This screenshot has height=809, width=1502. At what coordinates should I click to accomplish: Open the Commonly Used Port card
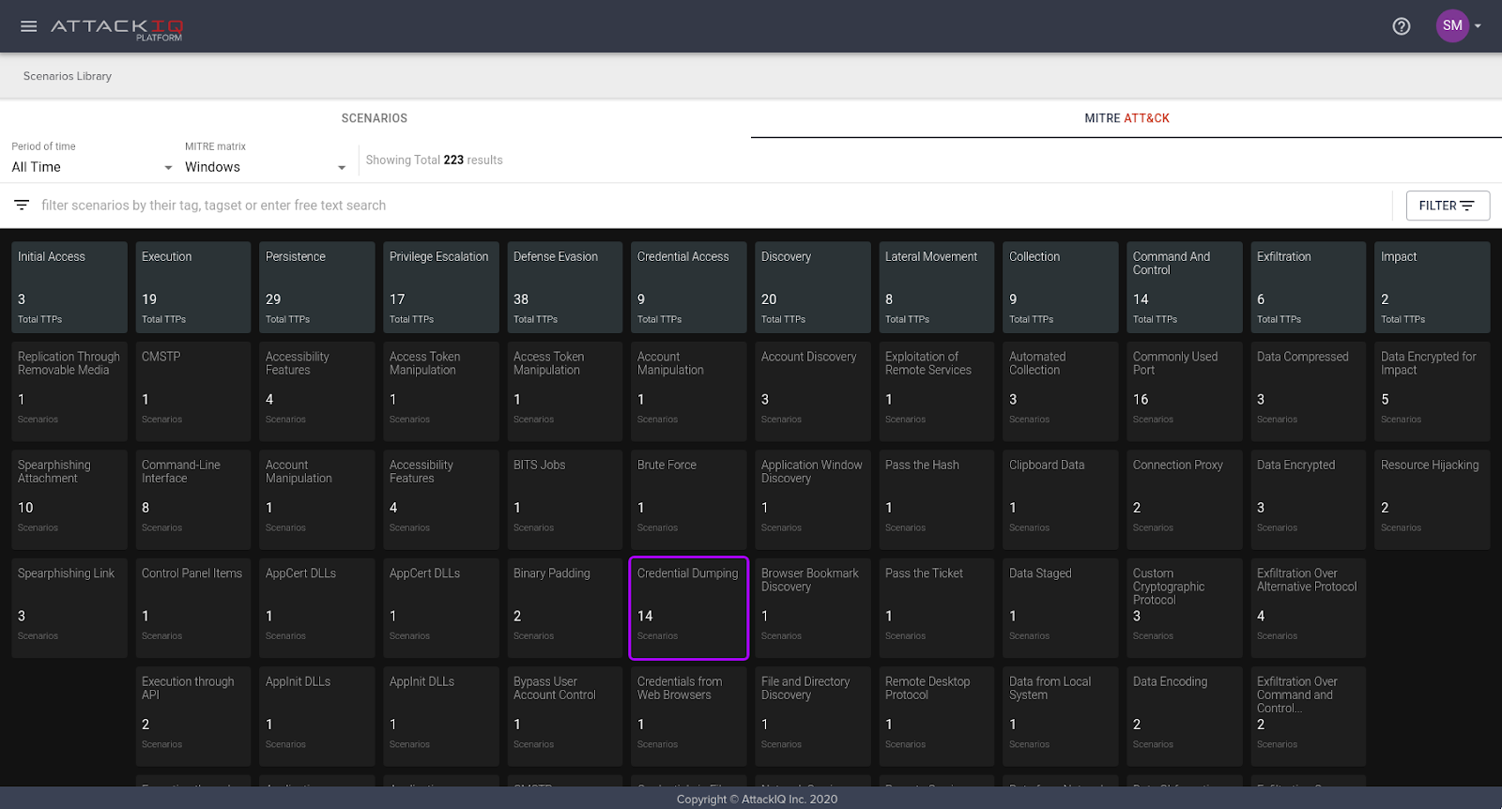click(1184, 390)
